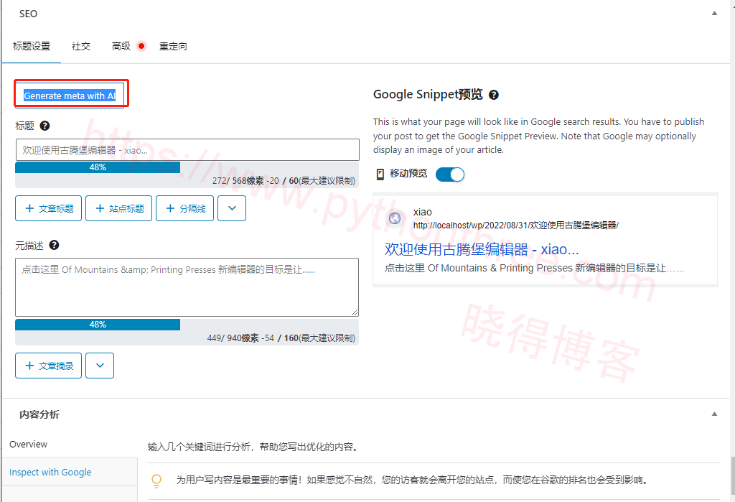Collapse the 内容分析 section arrow
This screenshot has width=735, height=502.
[x=714, y=414]
